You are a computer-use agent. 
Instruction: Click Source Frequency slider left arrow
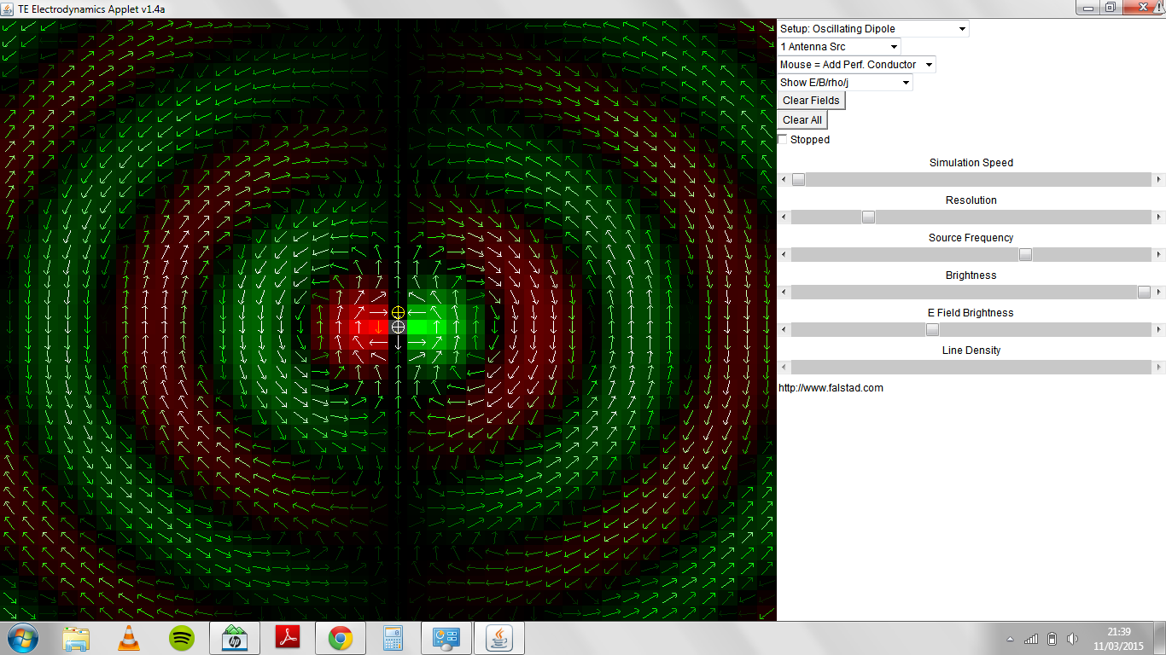coord(784,255)
